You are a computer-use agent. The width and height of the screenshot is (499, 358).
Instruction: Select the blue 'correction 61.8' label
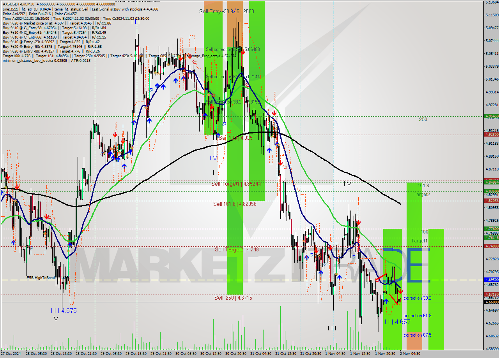pos(417,316)
